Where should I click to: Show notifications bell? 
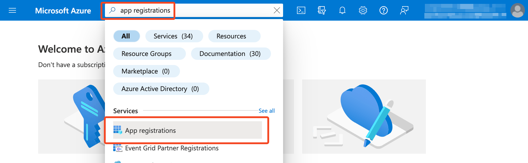tap(342, 10)
